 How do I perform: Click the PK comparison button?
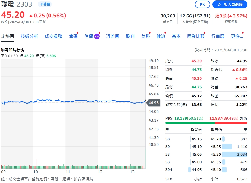tap(202, 4)
